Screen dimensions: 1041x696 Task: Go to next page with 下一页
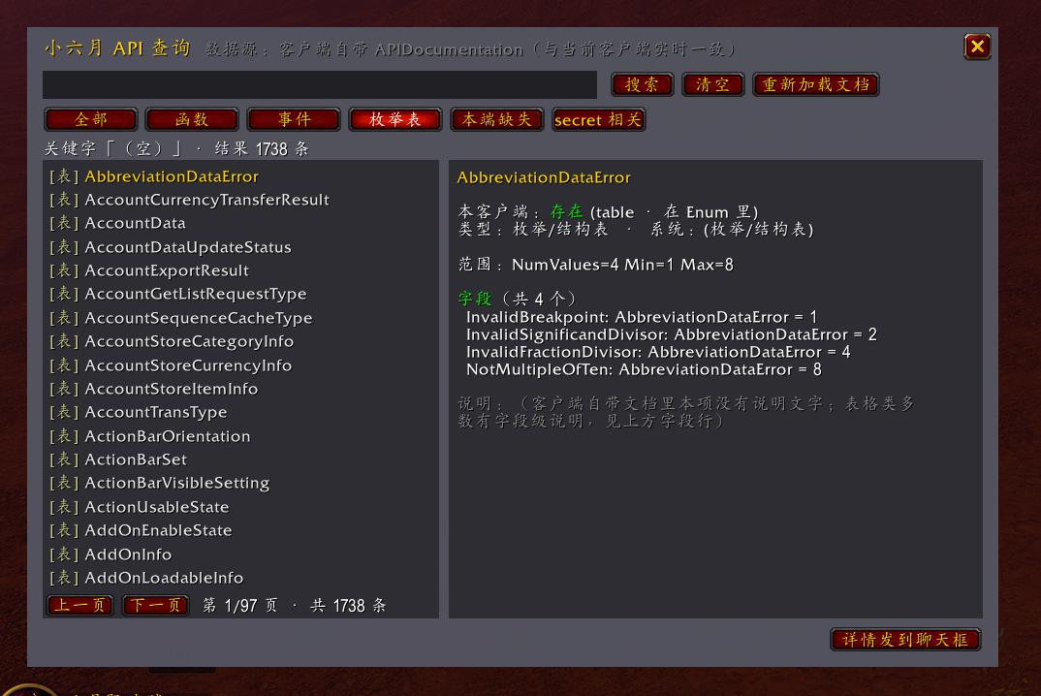coord(156,606)
